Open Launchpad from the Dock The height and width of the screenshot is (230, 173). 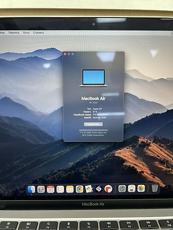click(41, 189)
